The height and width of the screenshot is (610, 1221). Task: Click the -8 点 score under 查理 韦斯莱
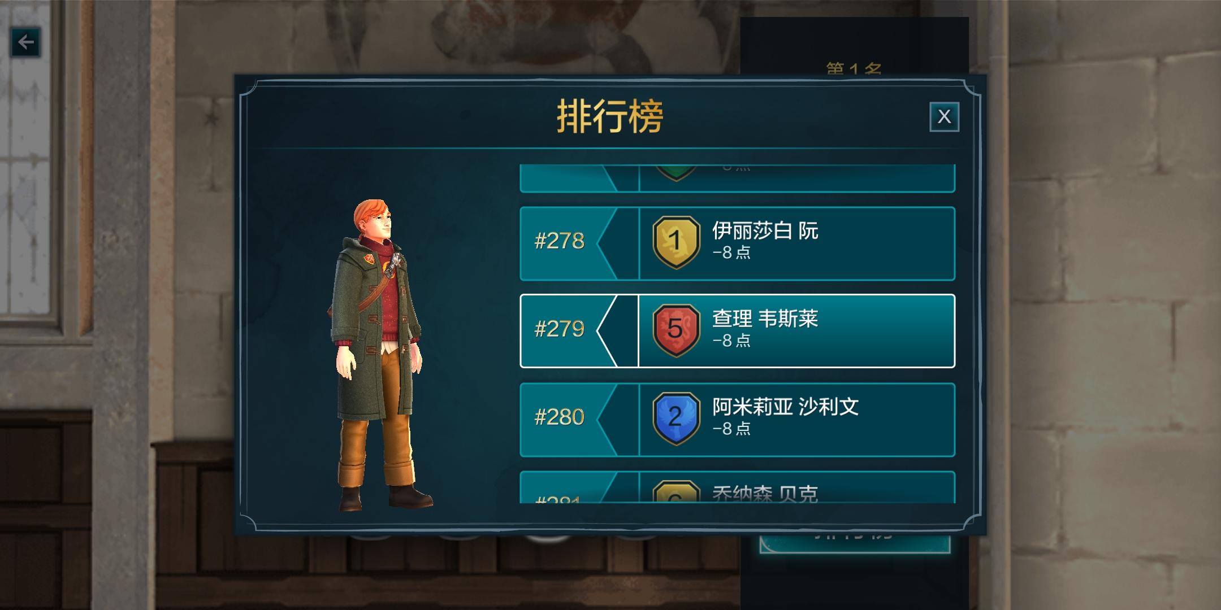click(x=731, y=341)
